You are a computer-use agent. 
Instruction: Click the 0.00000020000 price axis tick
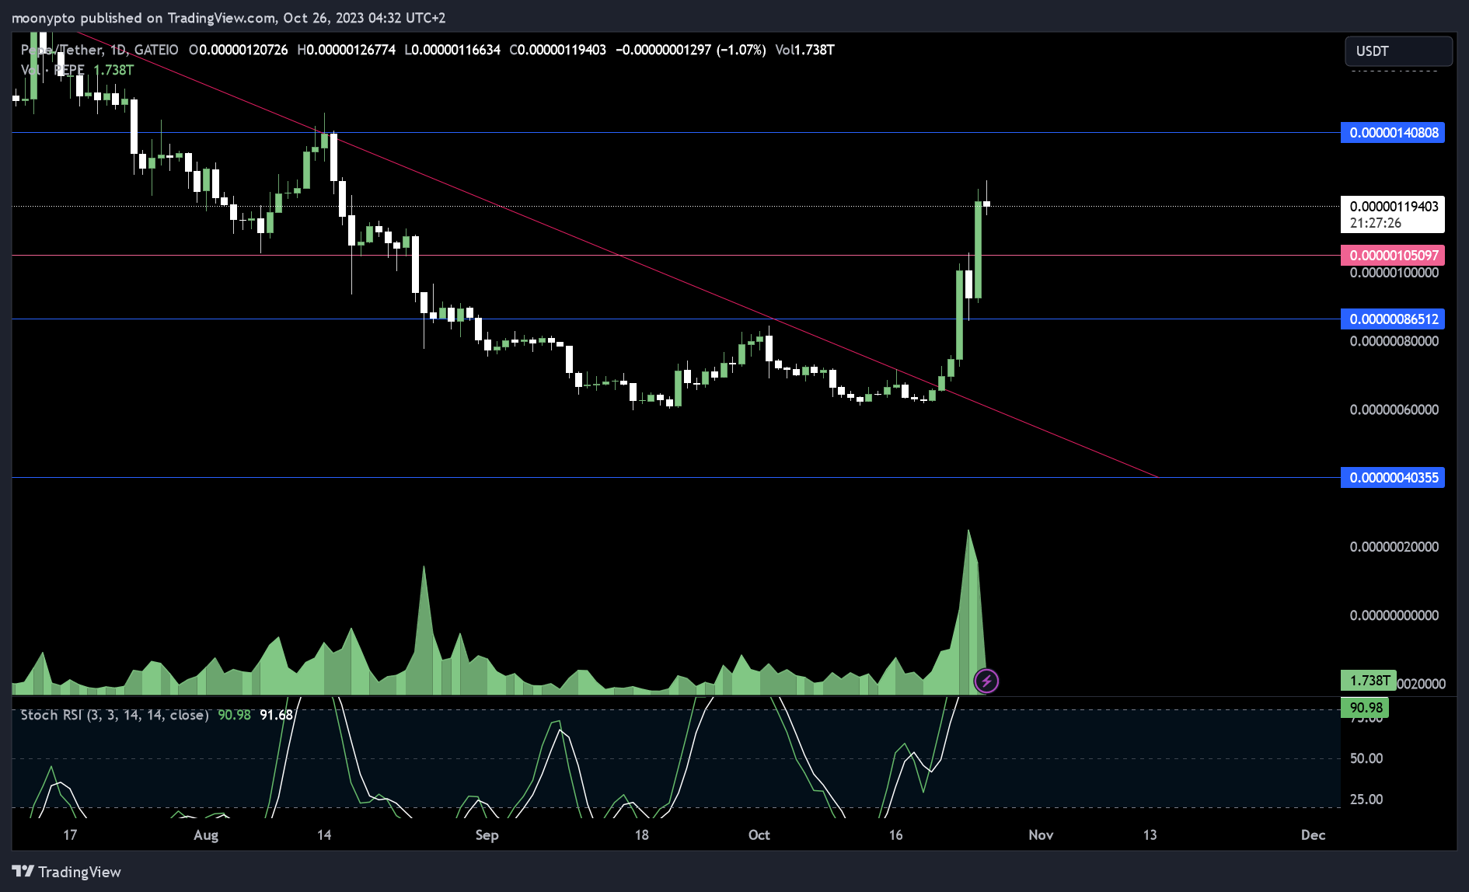1394,547
